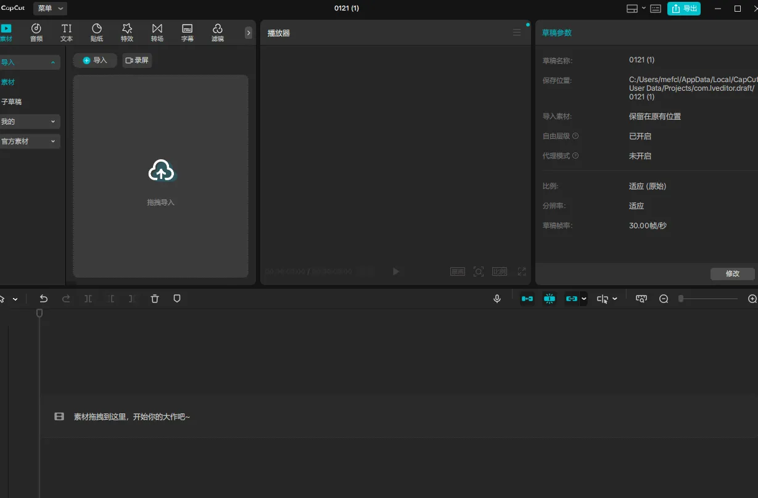Click the split-at-cursor tool icon

point(603,299)
